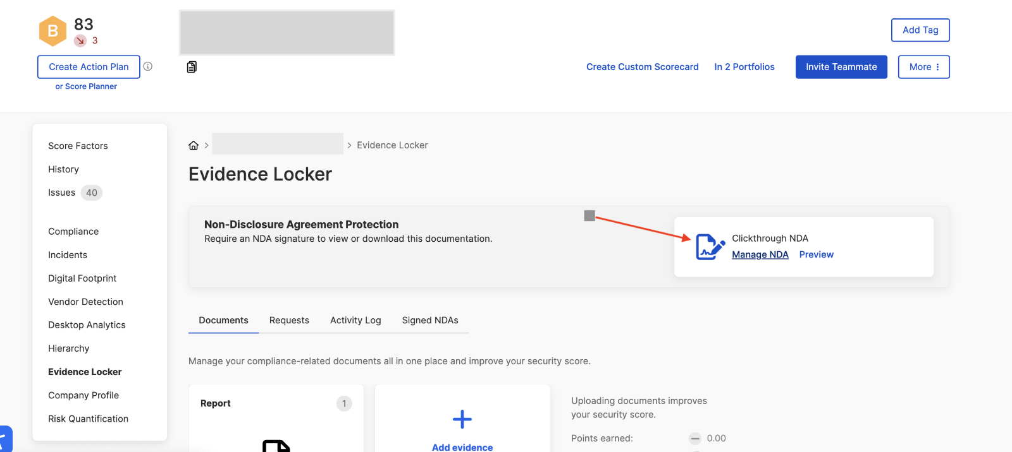Viewport: 1012px width, 452px height.
Task: Click the home icon in the breadcrumb
Action: click(x=194, y=145)
